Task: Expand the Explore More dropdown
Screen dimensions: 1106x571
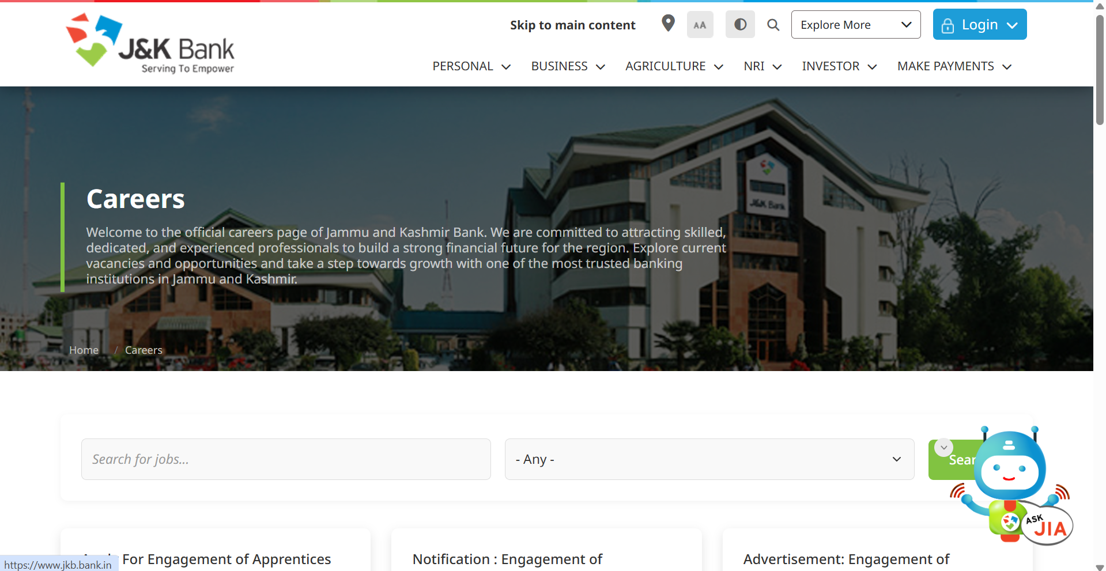Action: (x=855, y=25)
